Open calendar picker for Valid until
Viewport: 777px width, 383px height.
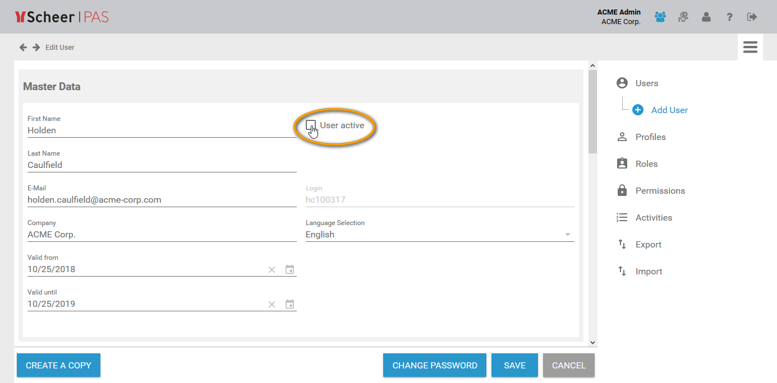click(290, 304)
